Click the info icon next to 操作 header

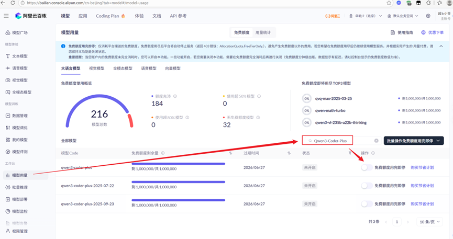[x=373, y=153]
